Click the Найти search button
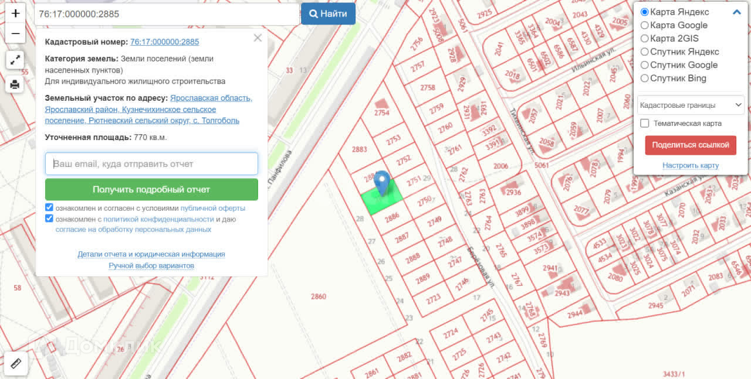751x379 pixels. click(x=328, y=13)
